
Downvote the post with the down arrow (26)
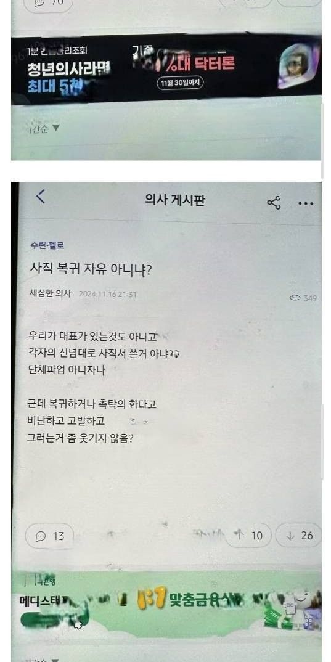[299, 536]
